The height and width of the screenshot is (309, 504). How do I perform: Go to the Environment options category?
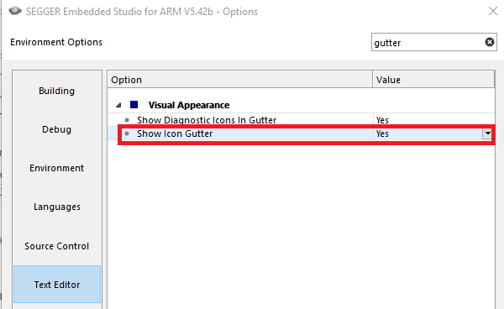tap(57, 168)
